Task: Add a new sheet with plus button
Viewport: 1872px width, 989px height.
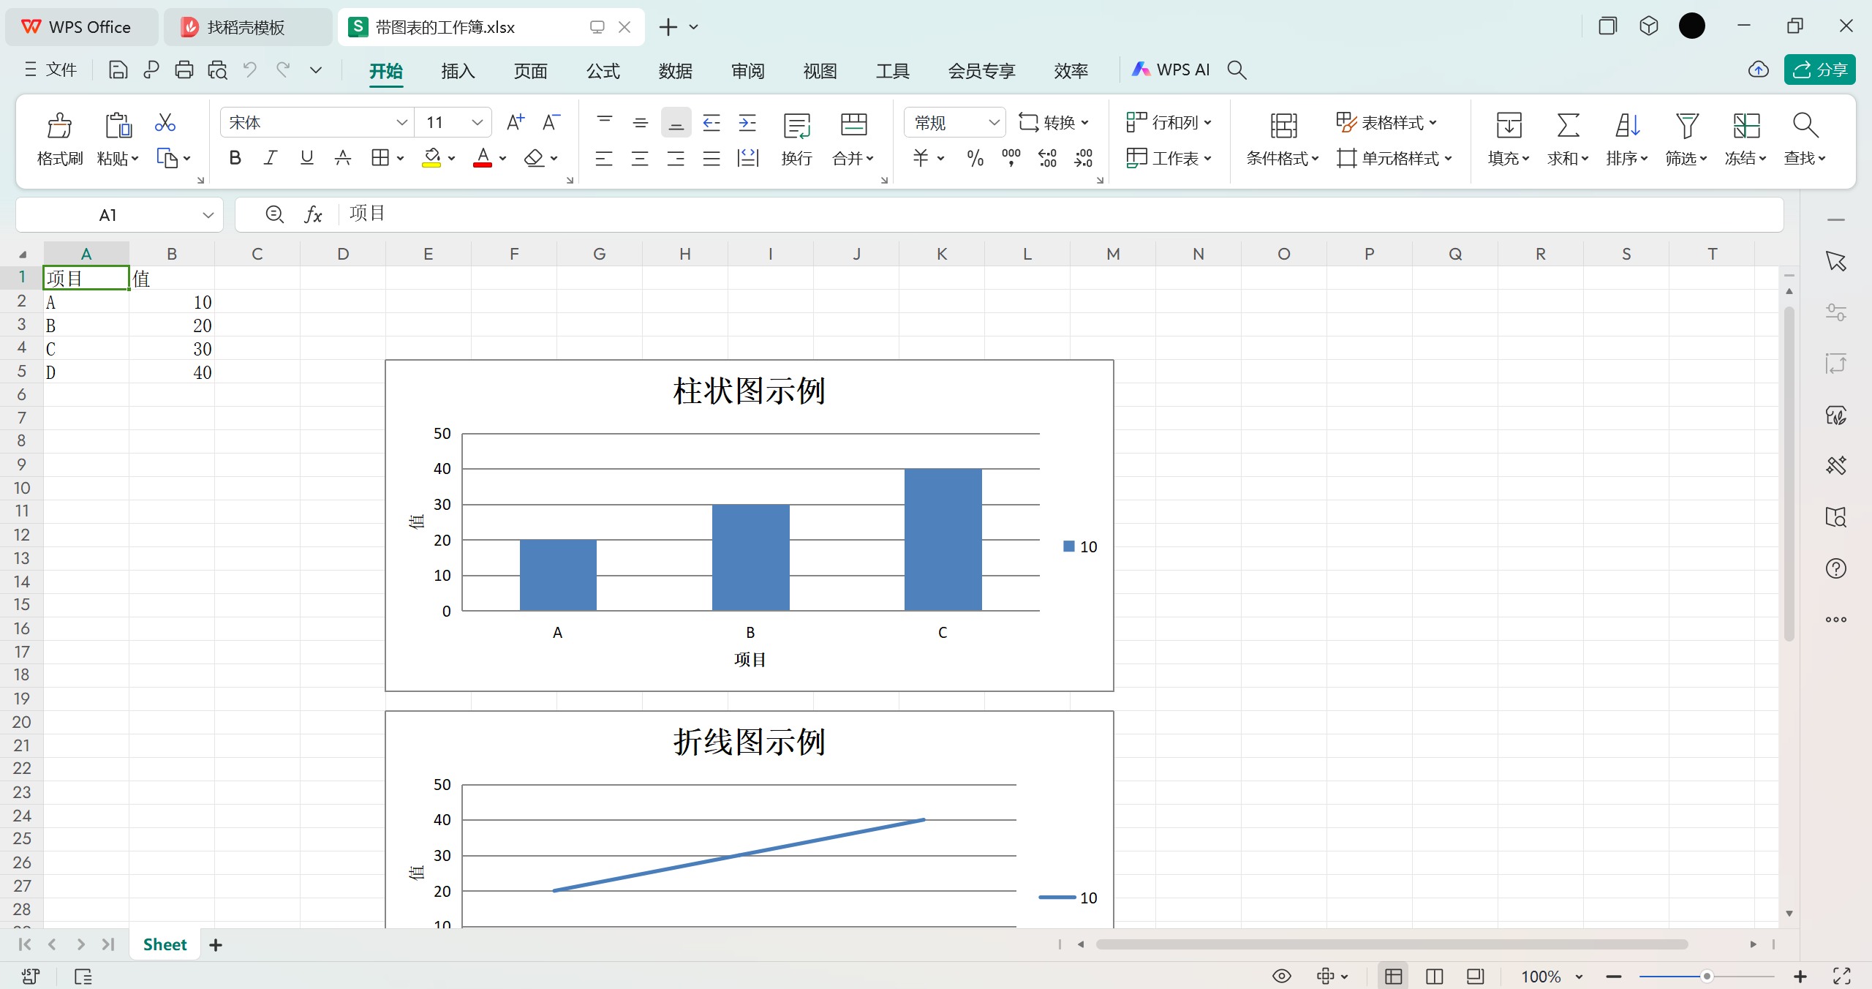Action: pyautogui.click(x=215, y=945)
